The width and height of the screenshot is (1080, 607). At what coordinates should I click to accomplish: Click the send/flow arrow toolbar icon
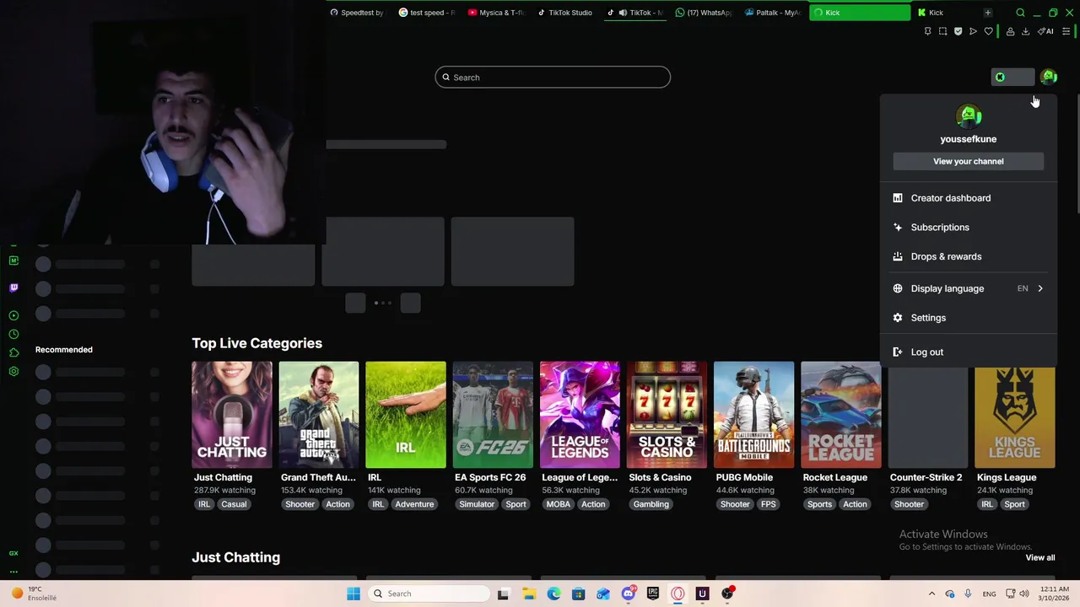click(x=973, y=31)
